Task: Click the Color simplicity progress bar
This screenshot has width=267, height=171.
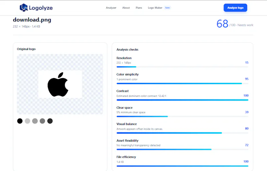Action: tap(182, 83)
